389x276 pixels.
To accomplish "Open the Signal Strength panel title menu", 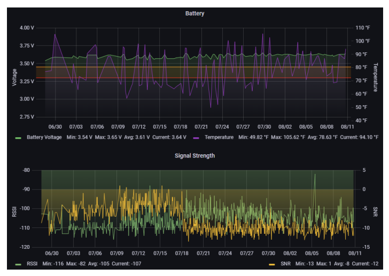I will 194,156.
